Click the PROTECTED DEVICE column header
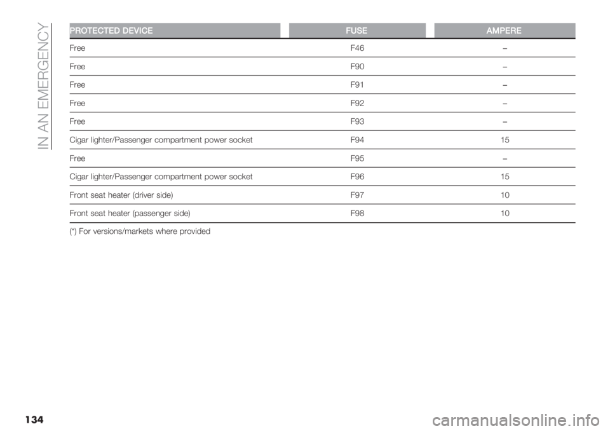The image size is (610, 431). pyautogui.click(x=175, y=31)
